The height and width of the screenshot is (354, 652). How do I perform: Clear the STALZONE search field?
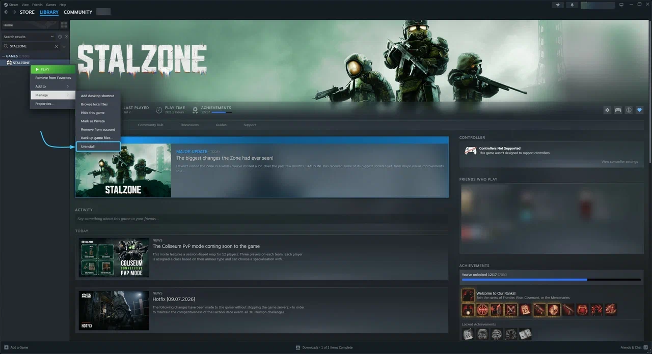click(x=57, y=46)
